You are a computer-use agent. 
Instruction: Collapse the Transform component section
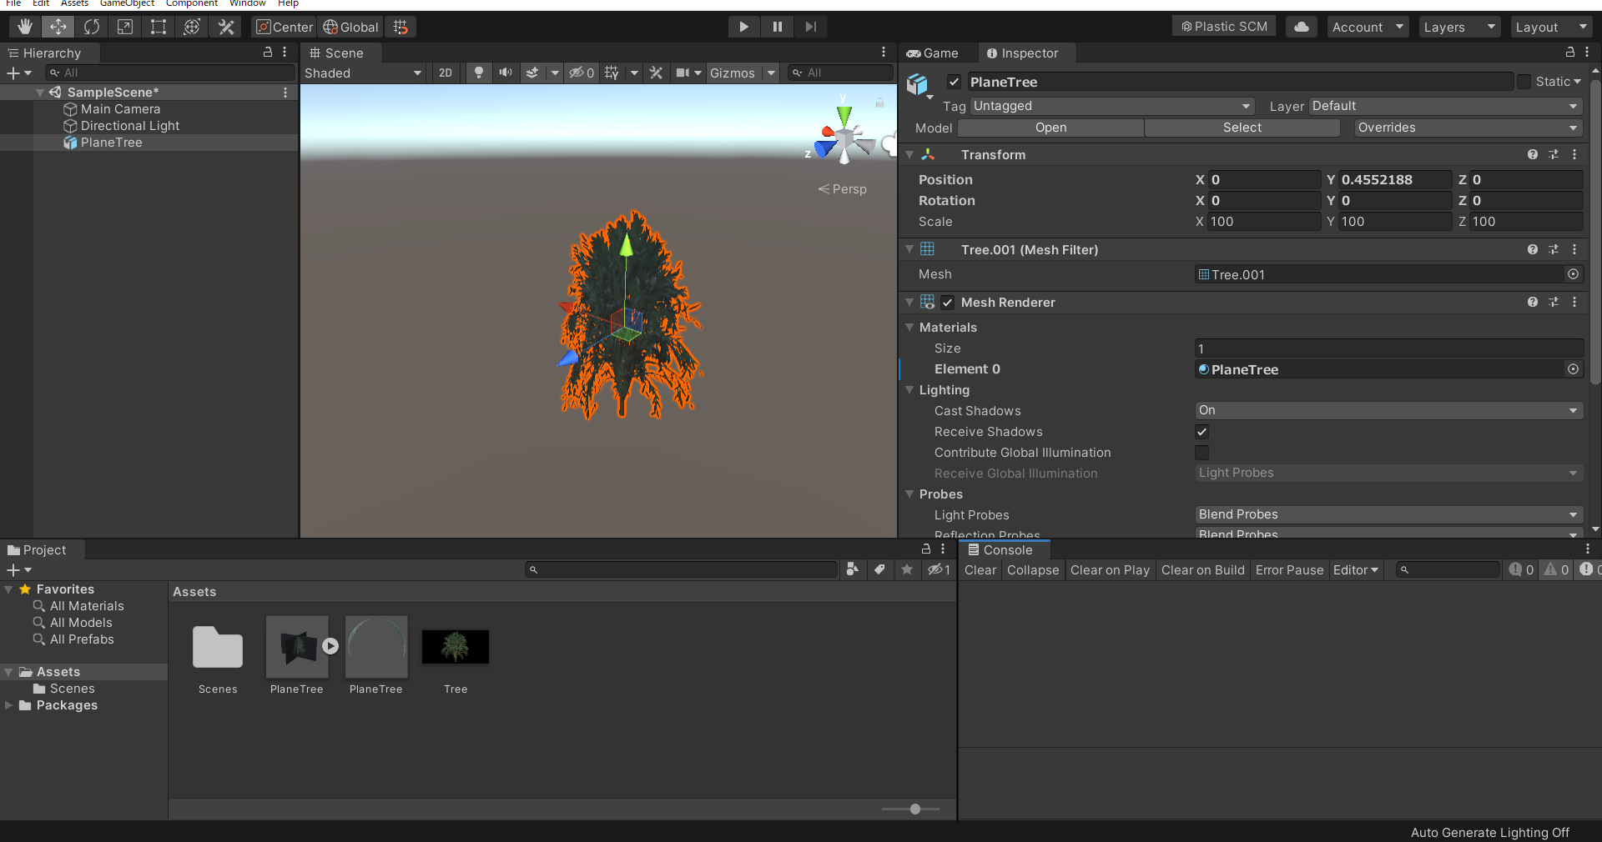pyautogui.click(x=910, y=155)
